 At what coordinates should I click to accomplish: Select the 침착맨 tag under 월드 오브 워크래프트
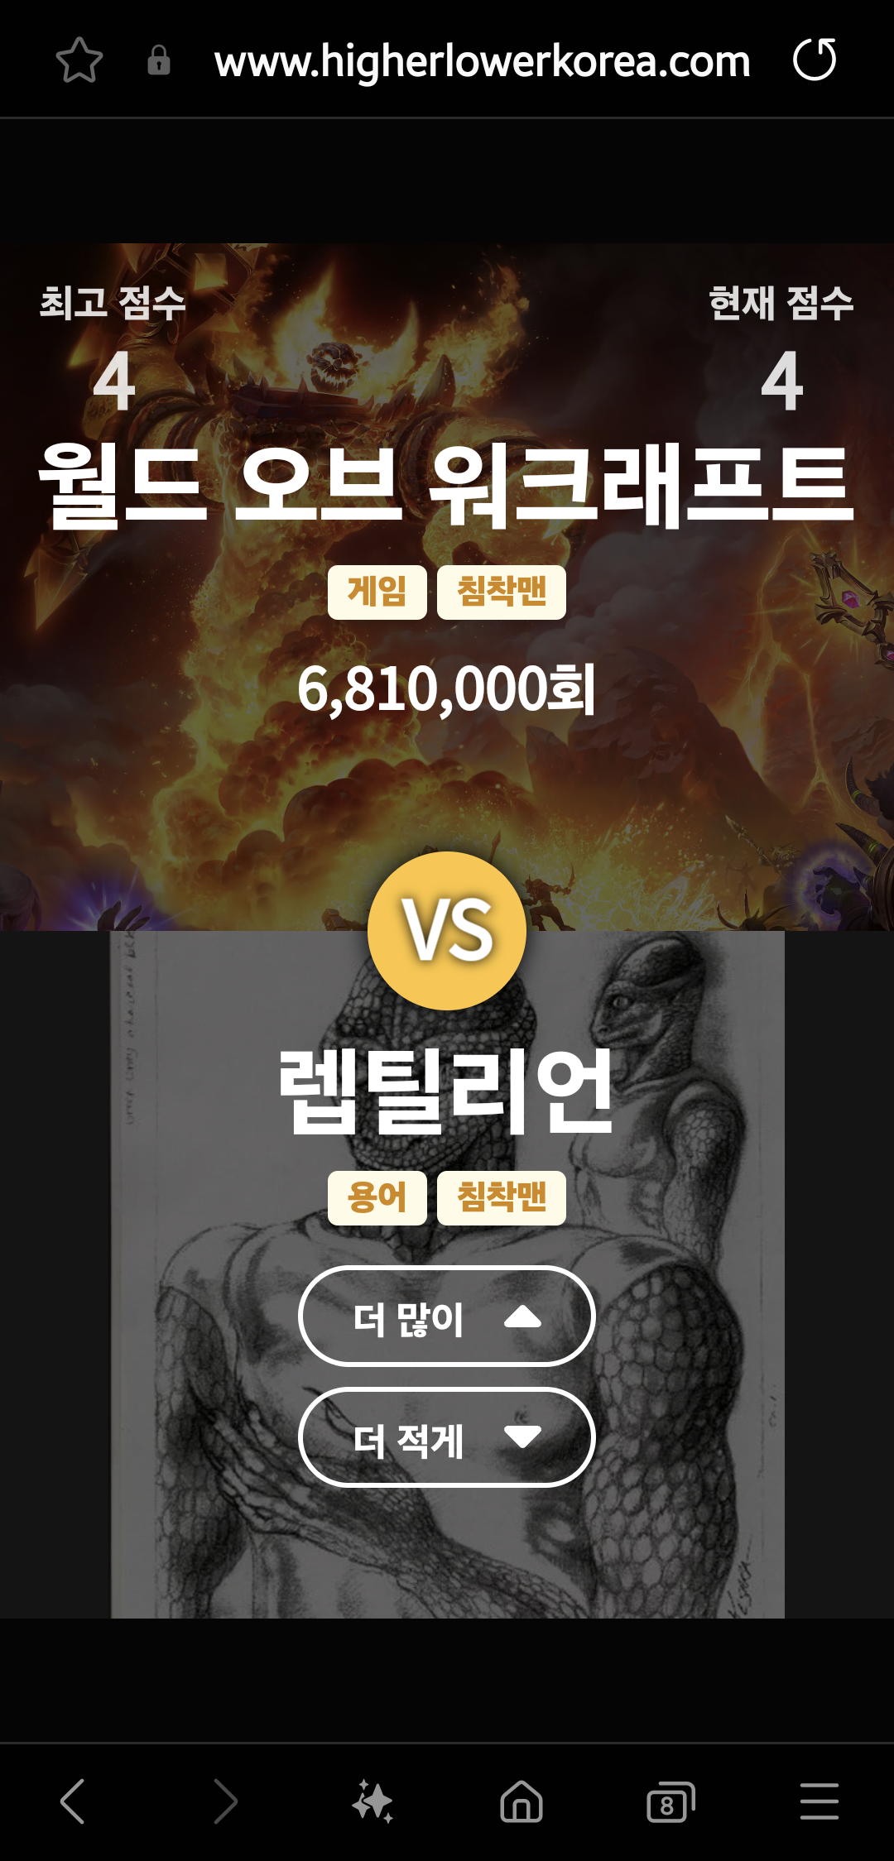(x=502, y=592)
